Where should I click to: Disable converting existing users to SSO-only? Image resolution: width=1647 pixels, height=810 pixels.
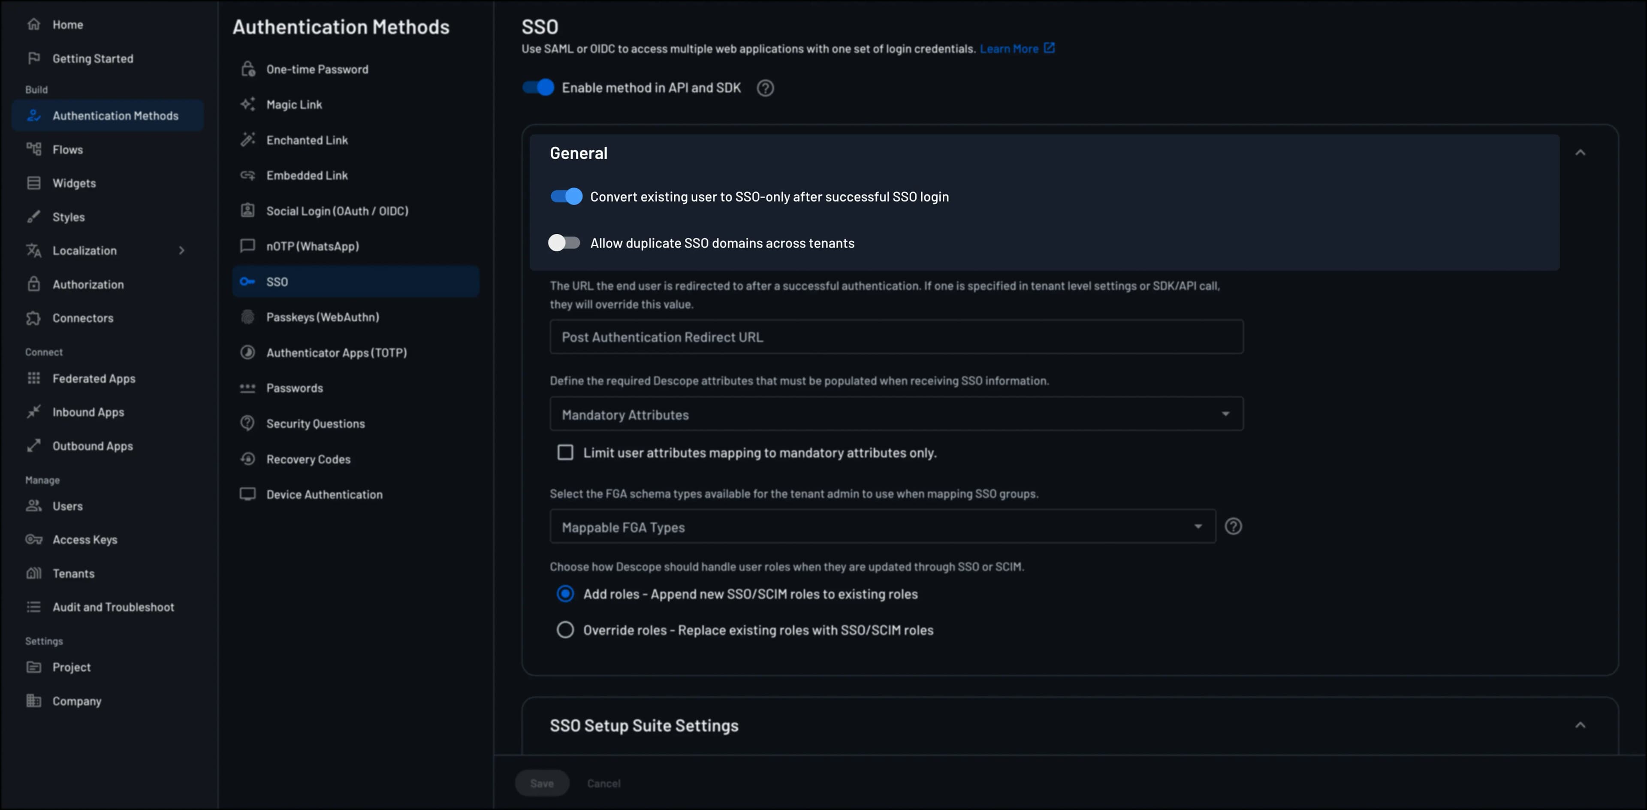click(x=565, y=196)
